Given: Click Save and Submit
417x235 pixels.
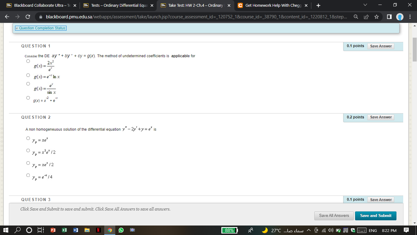Looking at the screenshot, I should pos(376,216).
